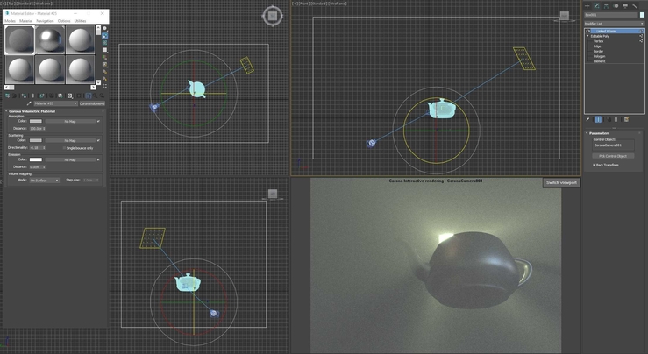The height and width of the screenshot is (354, 648).
Task: Click the pin stack icon
Action: [588, 119]
